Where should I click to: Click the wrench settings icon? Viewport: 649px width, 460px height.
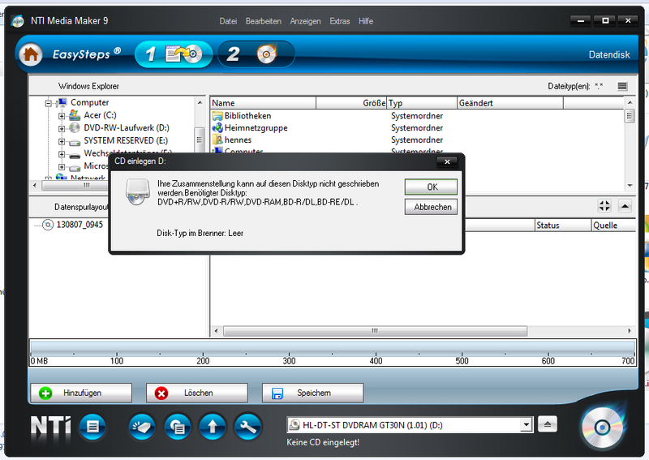pos(247,426)
